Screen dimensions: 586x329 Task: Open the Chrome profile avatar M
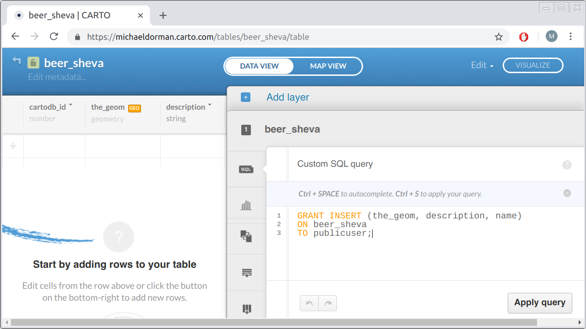click(552, 37)
